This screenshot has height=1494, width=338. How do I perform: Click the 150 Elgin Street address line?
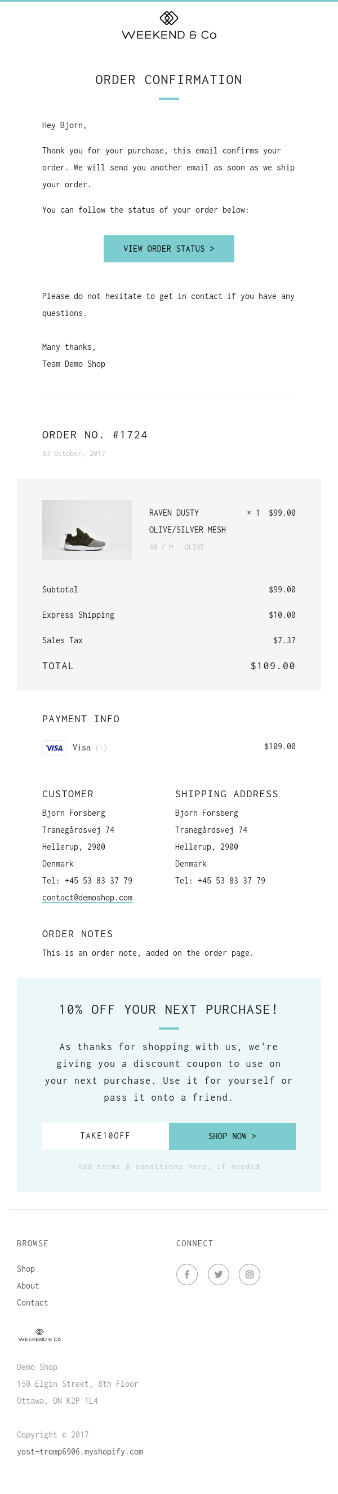tap(78, 1383)
